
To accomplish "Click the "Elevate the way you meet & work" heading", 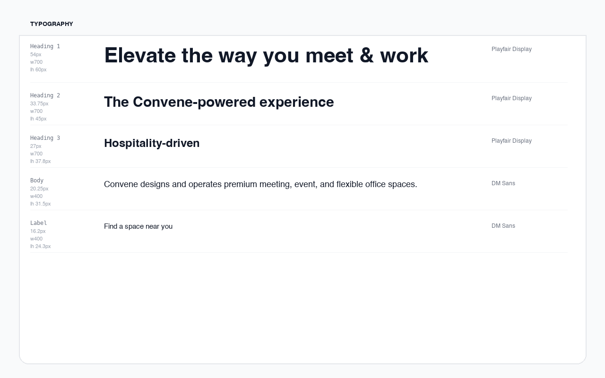I will click(266, 55).
